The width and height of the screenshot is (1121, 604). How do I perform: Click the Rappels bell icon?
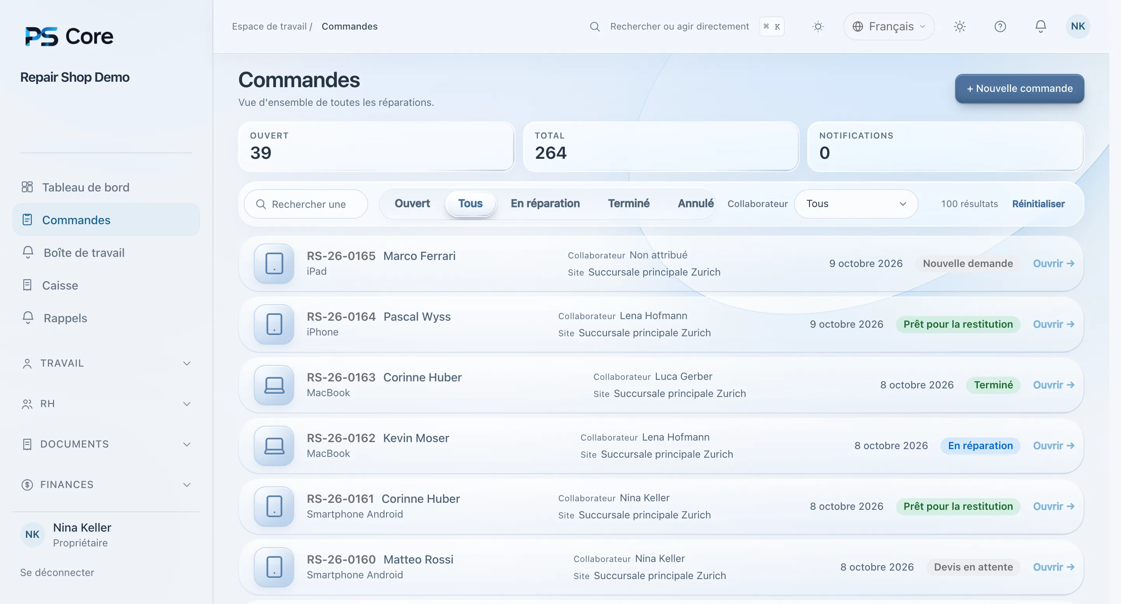pyautogui.click(x=28, y=318)
